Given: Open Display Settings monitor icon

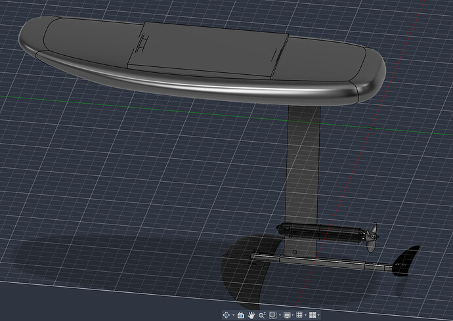Looking at the screenshot, I should pyautogui.click(x=287, y=315).
